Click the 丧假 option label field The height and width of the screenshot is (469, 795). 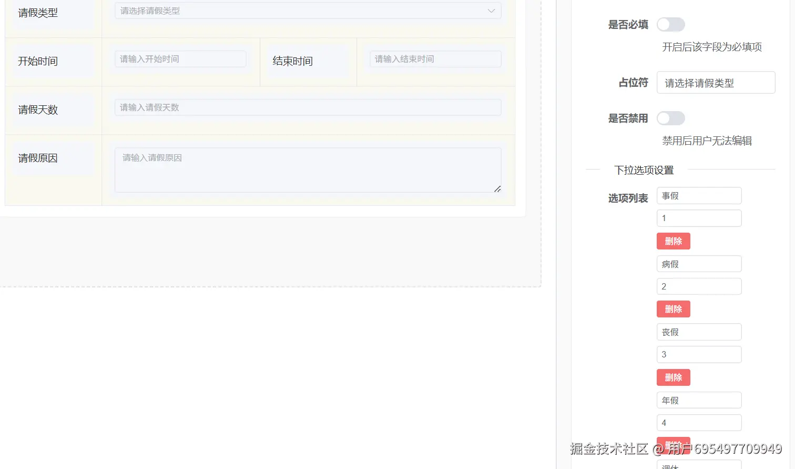coord(699,332)
